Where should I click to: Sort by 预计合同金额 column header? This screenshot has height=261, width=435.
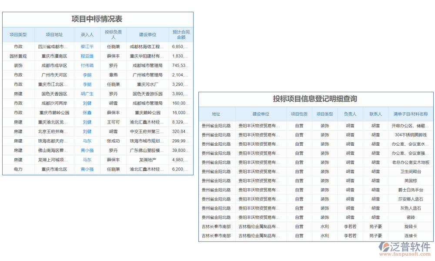point(181,35)
